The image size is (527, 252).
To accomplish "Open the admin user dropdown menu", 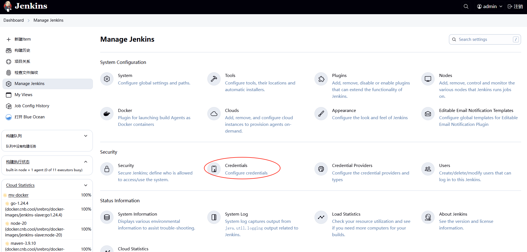I will [490, 6].
